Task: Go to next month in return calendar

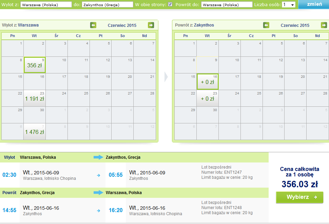Action: 324,25
